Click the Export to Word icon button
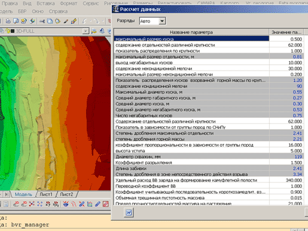The height and width of the screenshot is (231, 308). coord(129,212)
